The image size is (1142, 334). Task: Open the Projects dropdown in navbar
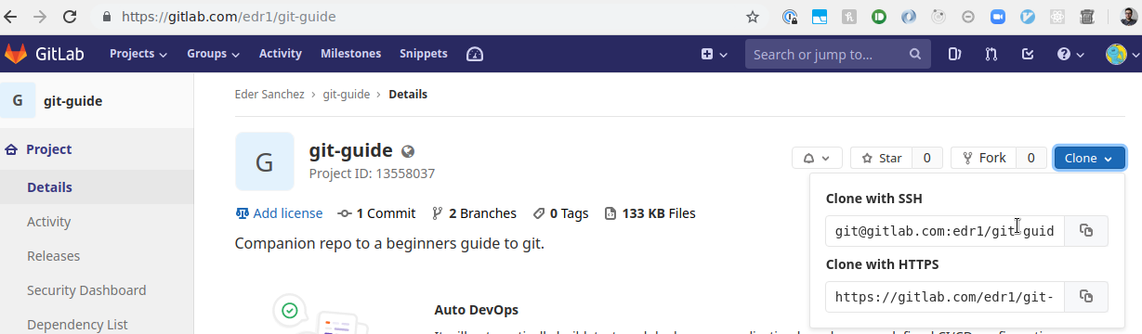pos(138,54)
